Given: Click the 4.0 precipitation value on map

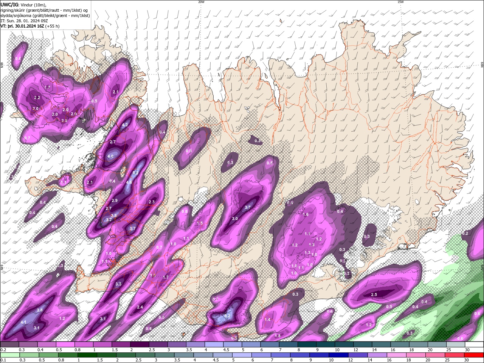Looking at the screenshot, I should 110,156.
